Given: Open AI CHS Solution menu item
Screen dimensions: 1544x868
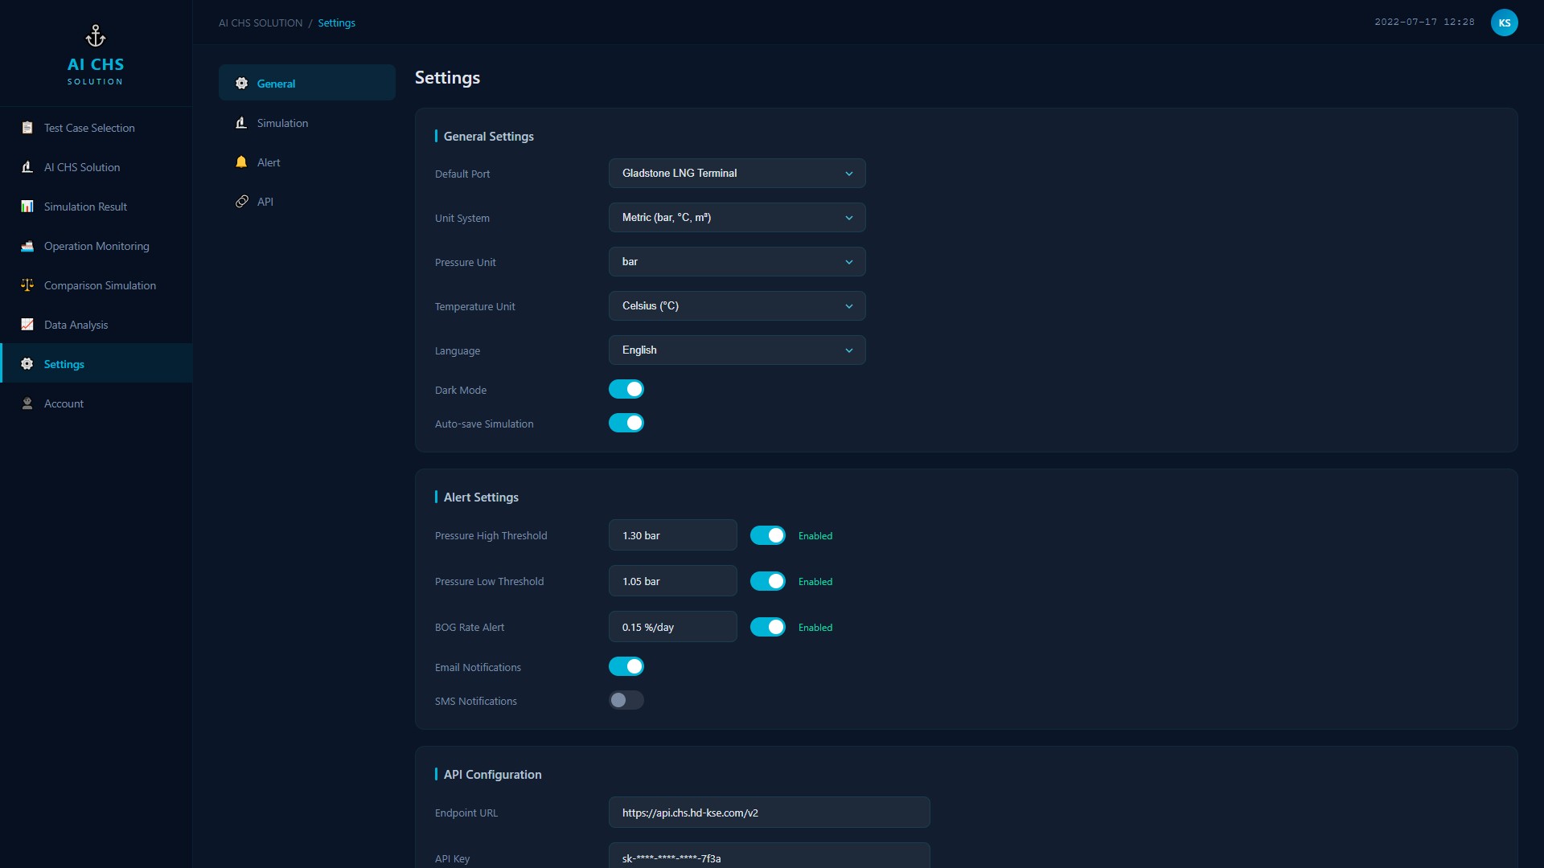Looking at the screenshot, I should pyautogui.click(x=96, y=167).
